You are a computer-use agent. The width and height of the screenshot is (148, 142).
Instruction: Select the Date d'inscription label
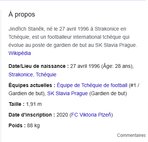(32, 115)
